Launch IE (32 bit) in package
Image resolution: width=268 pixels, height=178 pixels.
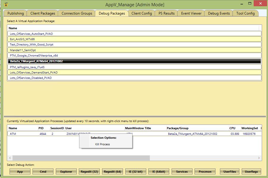click(135, 171)
